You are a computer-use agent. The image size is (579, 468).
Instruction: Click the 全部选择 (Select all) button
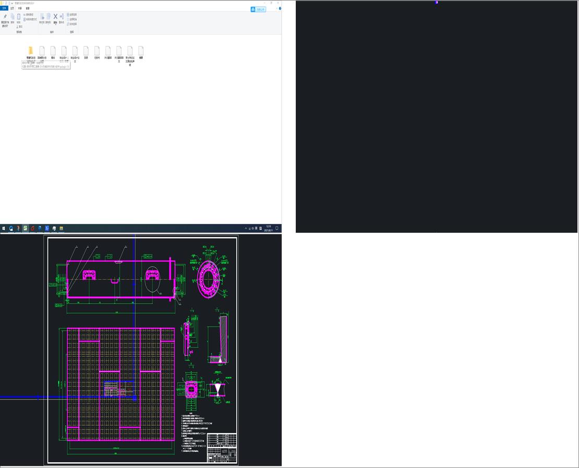(72, 15)
